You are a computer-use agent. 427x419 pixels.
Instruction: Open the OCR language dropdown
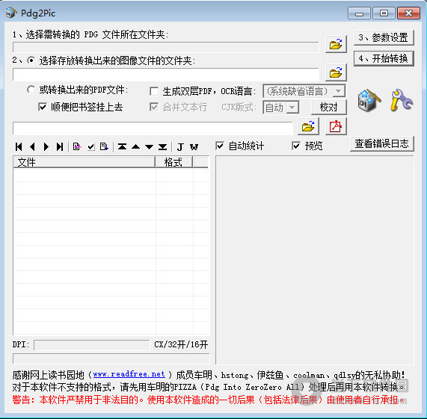coord(339,91)
